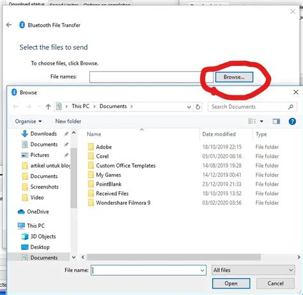
Task: Select the Received Files folder
Action: [113, 193]
